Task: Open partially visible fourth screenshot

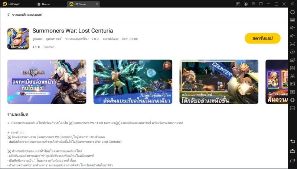Action: 277,82
